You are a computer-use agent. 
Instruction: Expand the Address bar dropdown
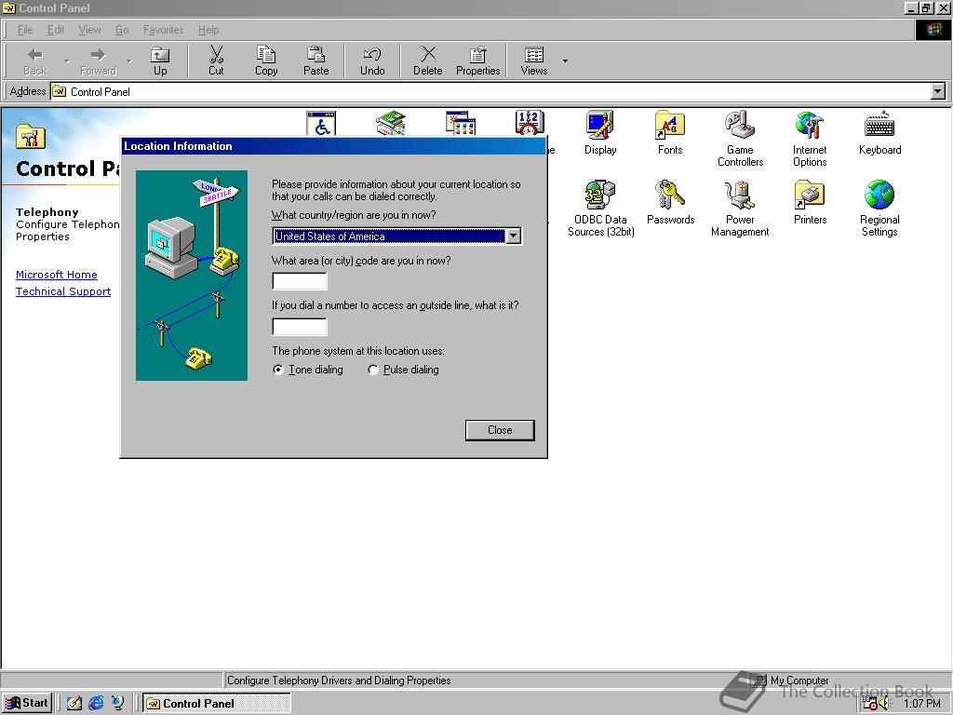(x=938, y=92)
